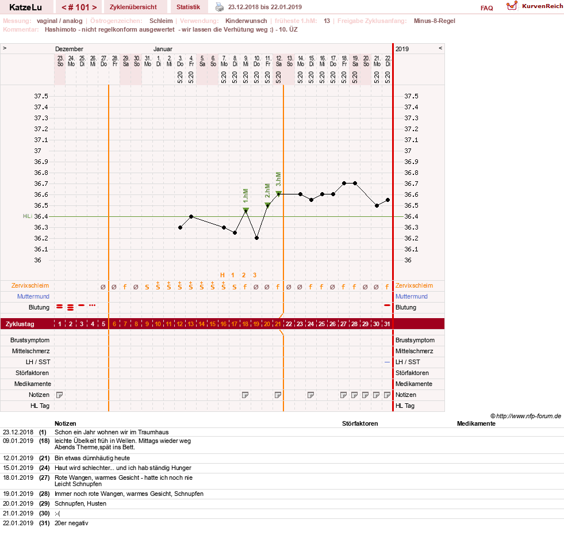The height and width of the screenshot is (554, 564).
Task: Open the note icon on cycle day 29
Action: tap(366, 395)
